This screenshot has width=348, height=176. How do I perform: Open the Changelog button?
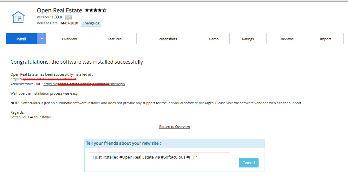point(91,23)
